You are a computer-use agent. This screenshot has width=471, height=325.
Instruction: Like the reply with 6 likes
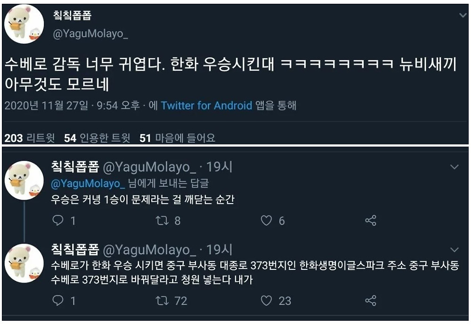point(267,220)
